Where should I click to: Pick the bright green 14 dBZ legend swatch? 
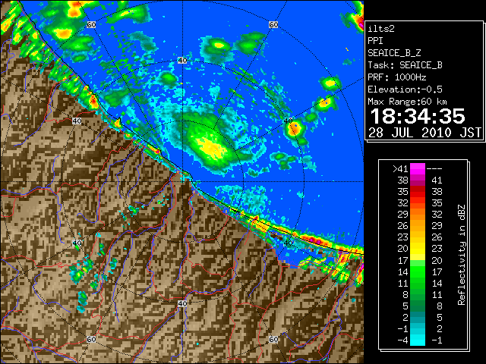coord(418,271)
